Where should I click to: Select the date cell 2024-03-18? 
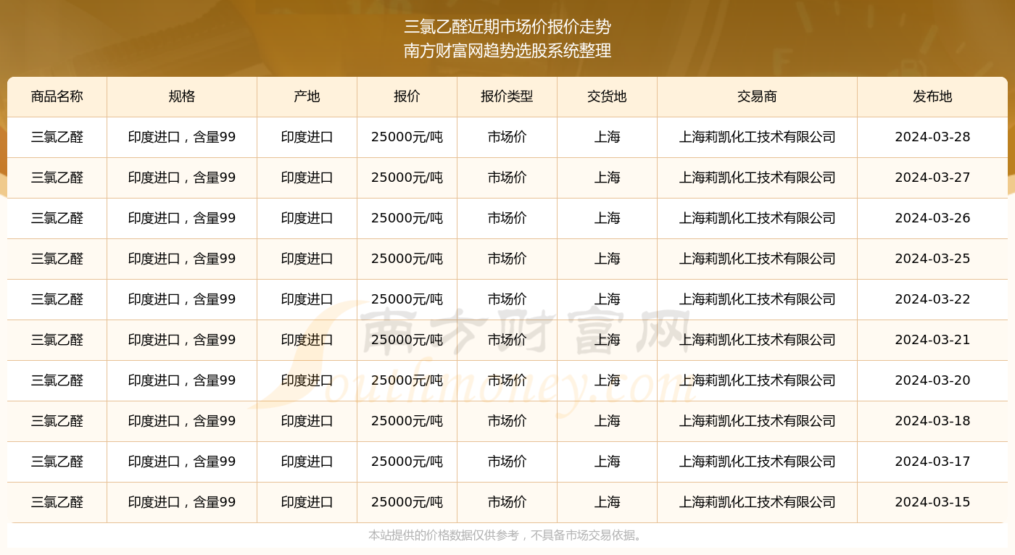pyautogui.click(x=932, y=421)
